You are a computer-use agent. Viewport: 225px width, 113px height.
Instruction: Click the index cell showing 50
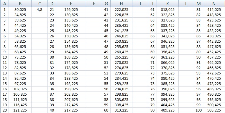[x=106, y=57]
